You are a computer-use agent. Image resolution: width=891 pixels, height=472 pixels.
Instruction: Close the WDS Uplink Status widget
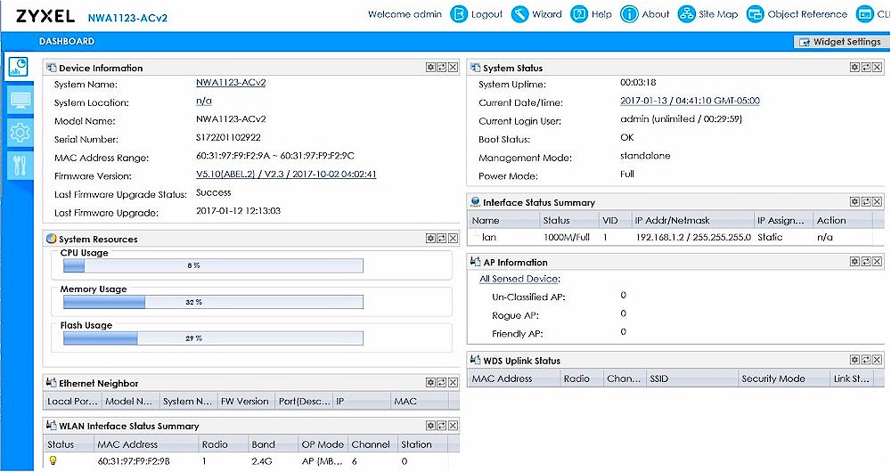(878, 360)
